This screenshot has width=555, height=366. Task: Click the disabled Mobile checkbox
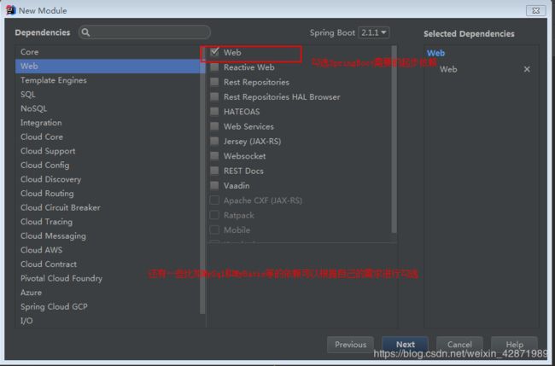click(214, 229)
